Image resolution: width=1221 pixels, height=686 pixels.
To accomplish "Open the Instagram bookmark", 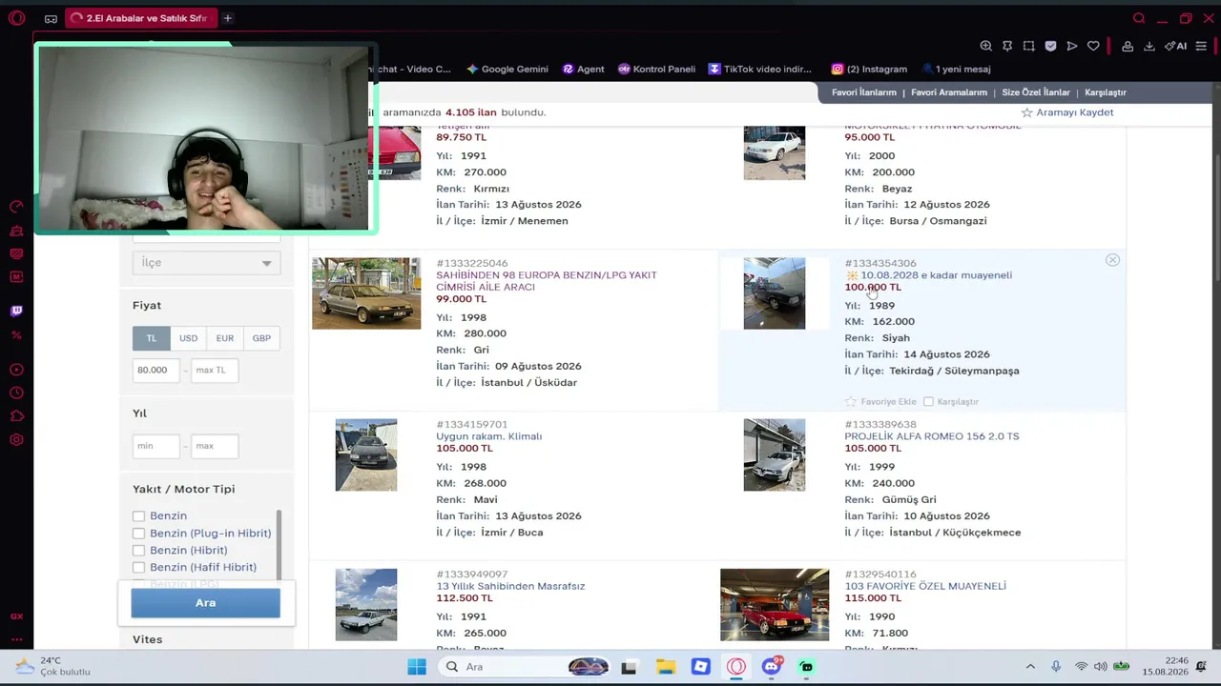I will pyautogui.click(x=869, y=69).
